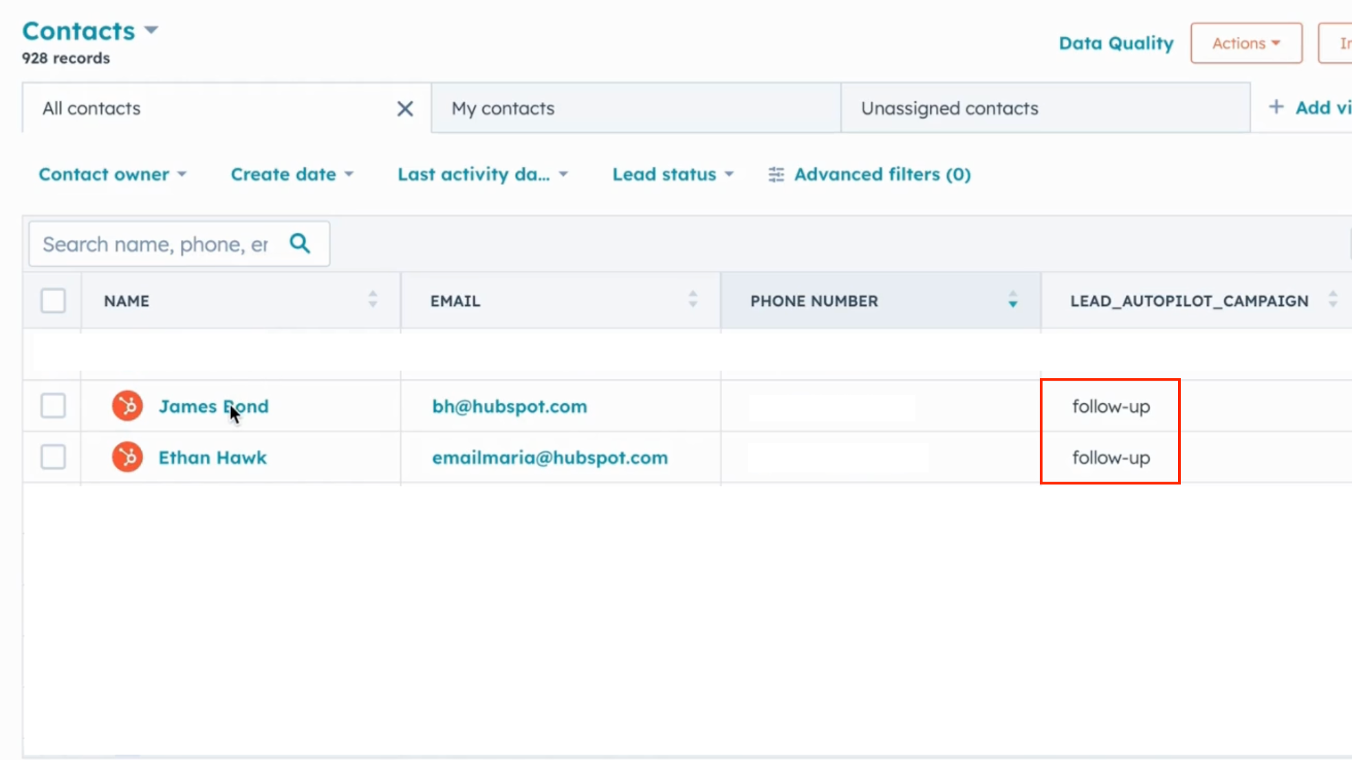1352x760 pixels.
Task: Sort by the Name column arrows
Action: pos(373,300)
